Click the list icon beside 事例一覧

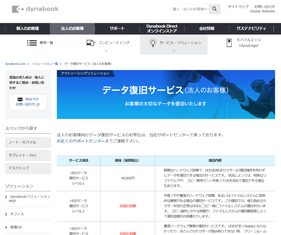click(32, 43)
